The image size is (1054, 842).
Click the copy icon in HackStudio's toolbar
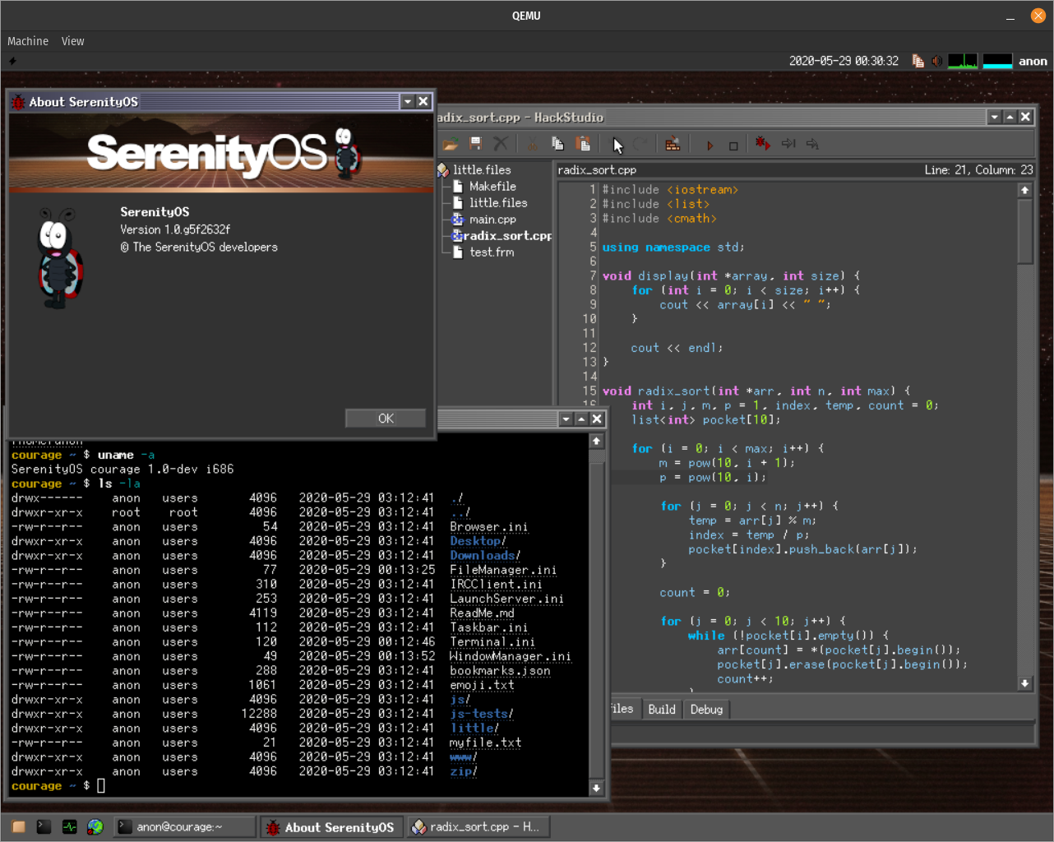(557, 144)
